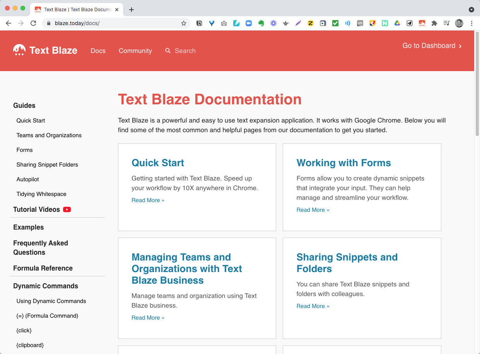Click Read More under Managing Teams card
The width and height of the screenshot is (480, 354).
(x=148, y=318)
